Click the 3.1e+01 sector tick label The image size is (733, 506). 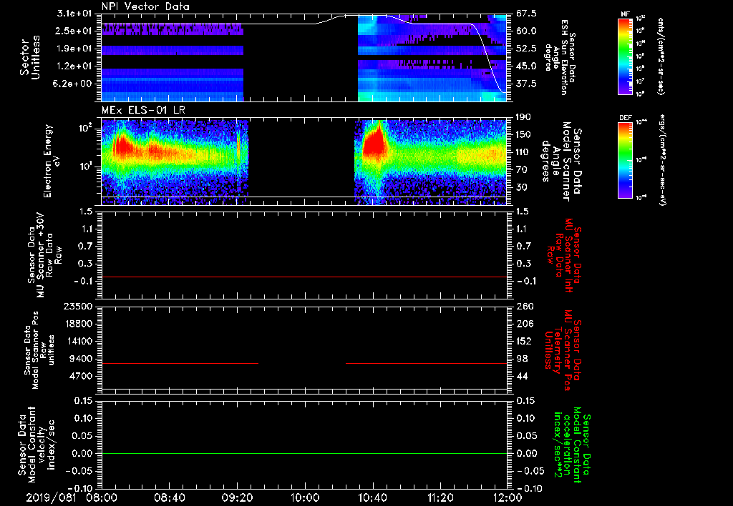(x=74, y=14)
